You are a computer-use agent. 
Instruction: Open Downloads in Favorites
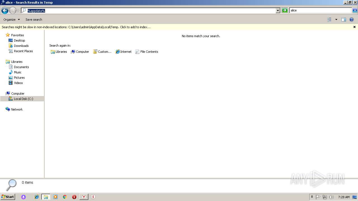coord(21,46)
